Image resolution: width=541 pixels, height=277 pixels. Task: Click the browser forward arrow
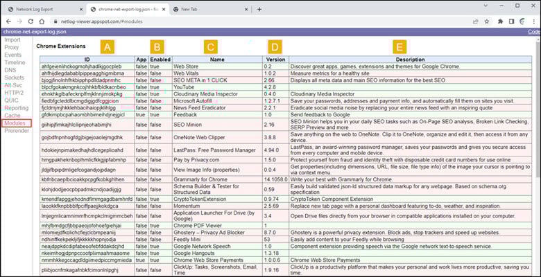[x=19, y=21]
